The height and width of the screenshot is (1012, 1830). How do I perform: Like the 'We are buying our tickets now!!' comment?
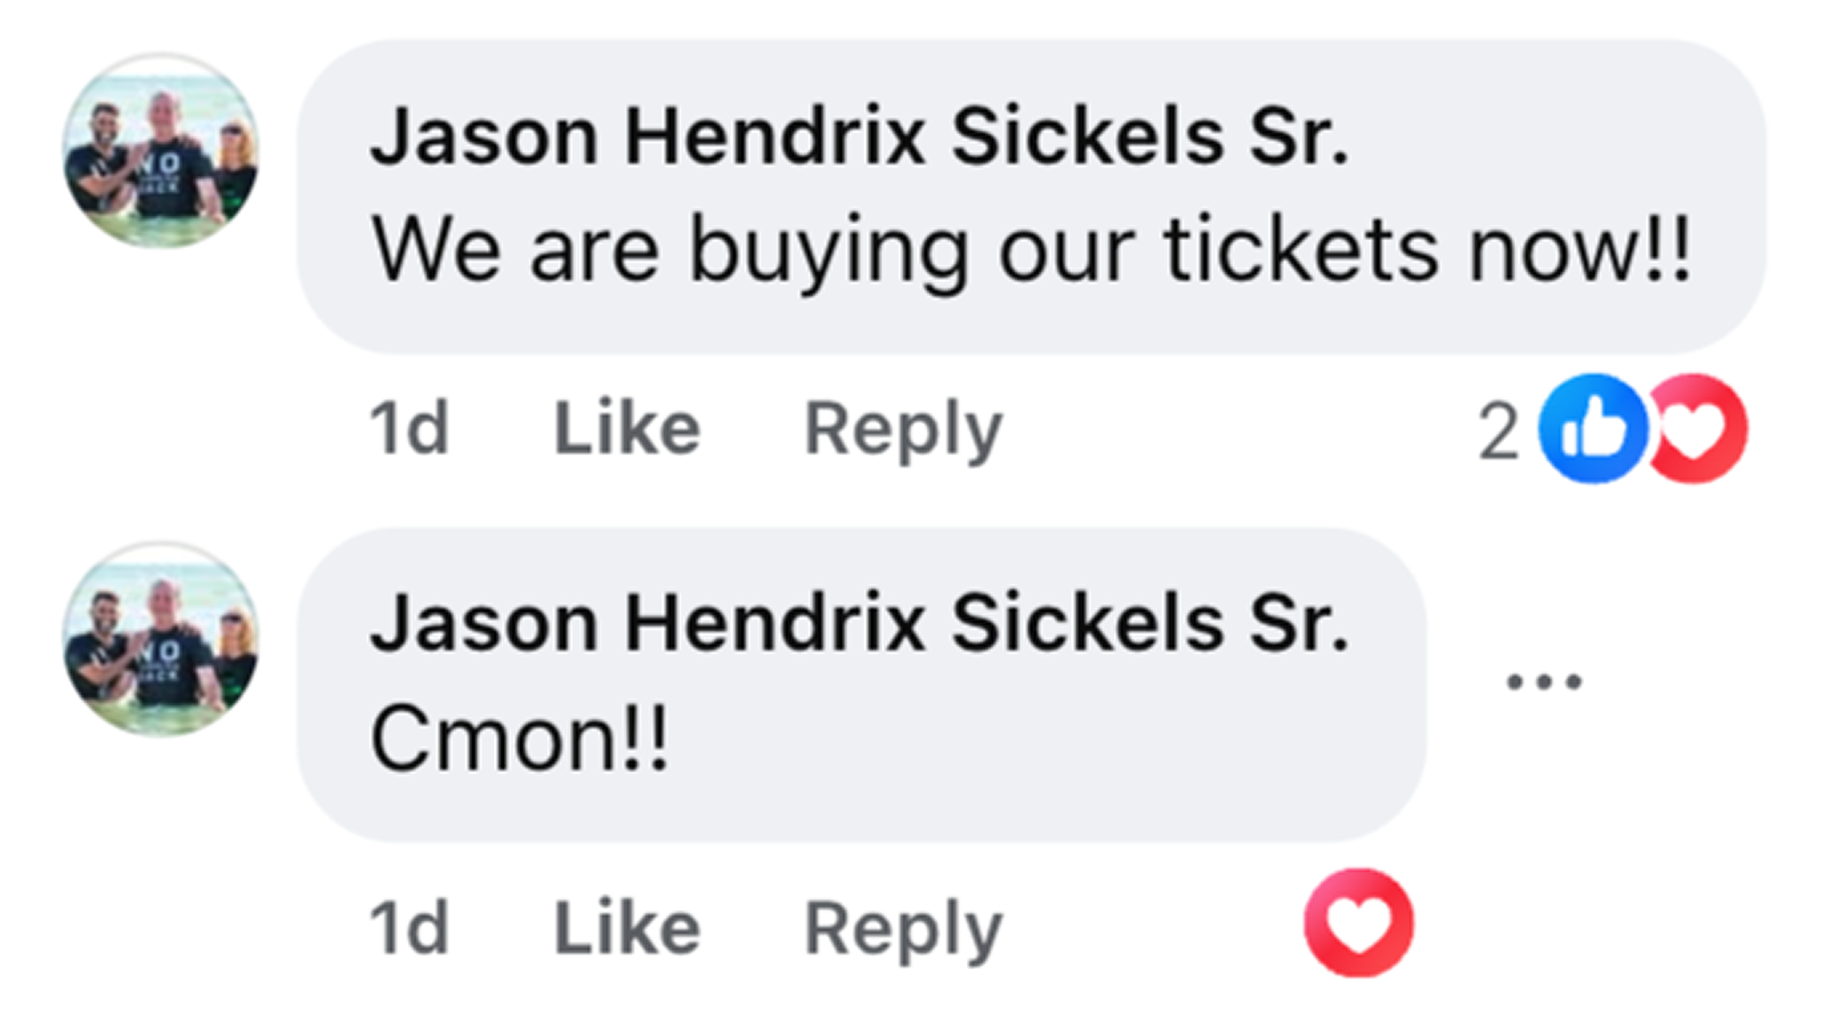[x=627, y=429]
